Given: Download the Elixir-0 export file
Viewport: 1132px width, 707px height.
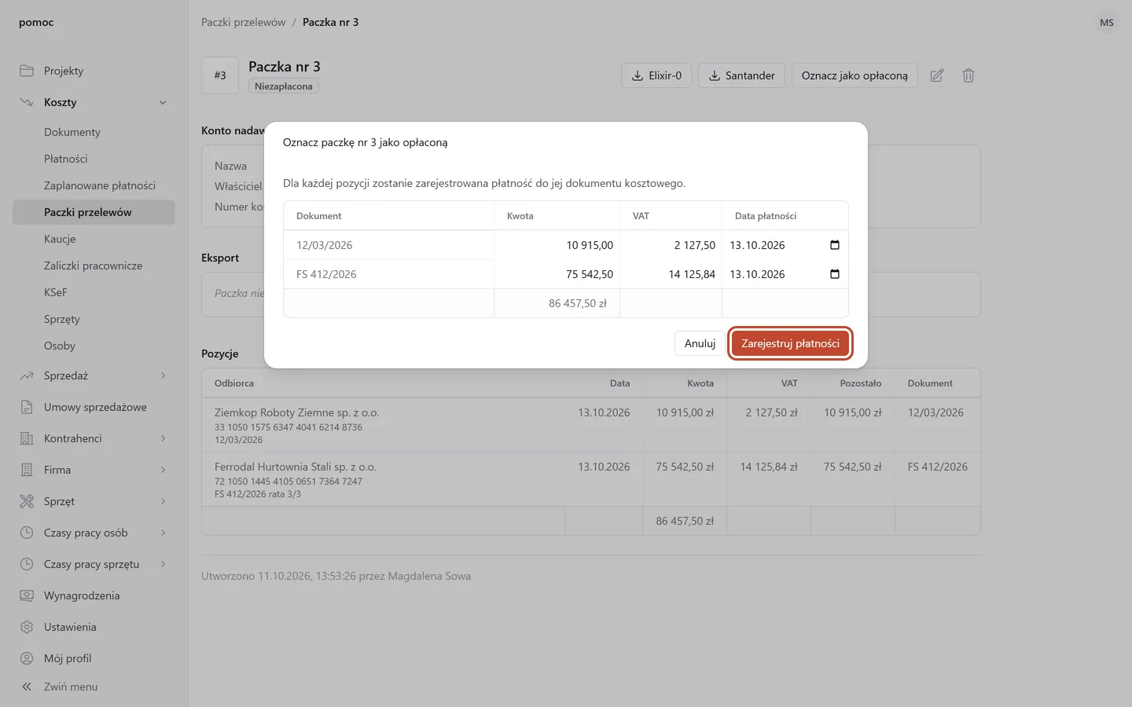Looking at the screenshot, I should tap(656, 75).
